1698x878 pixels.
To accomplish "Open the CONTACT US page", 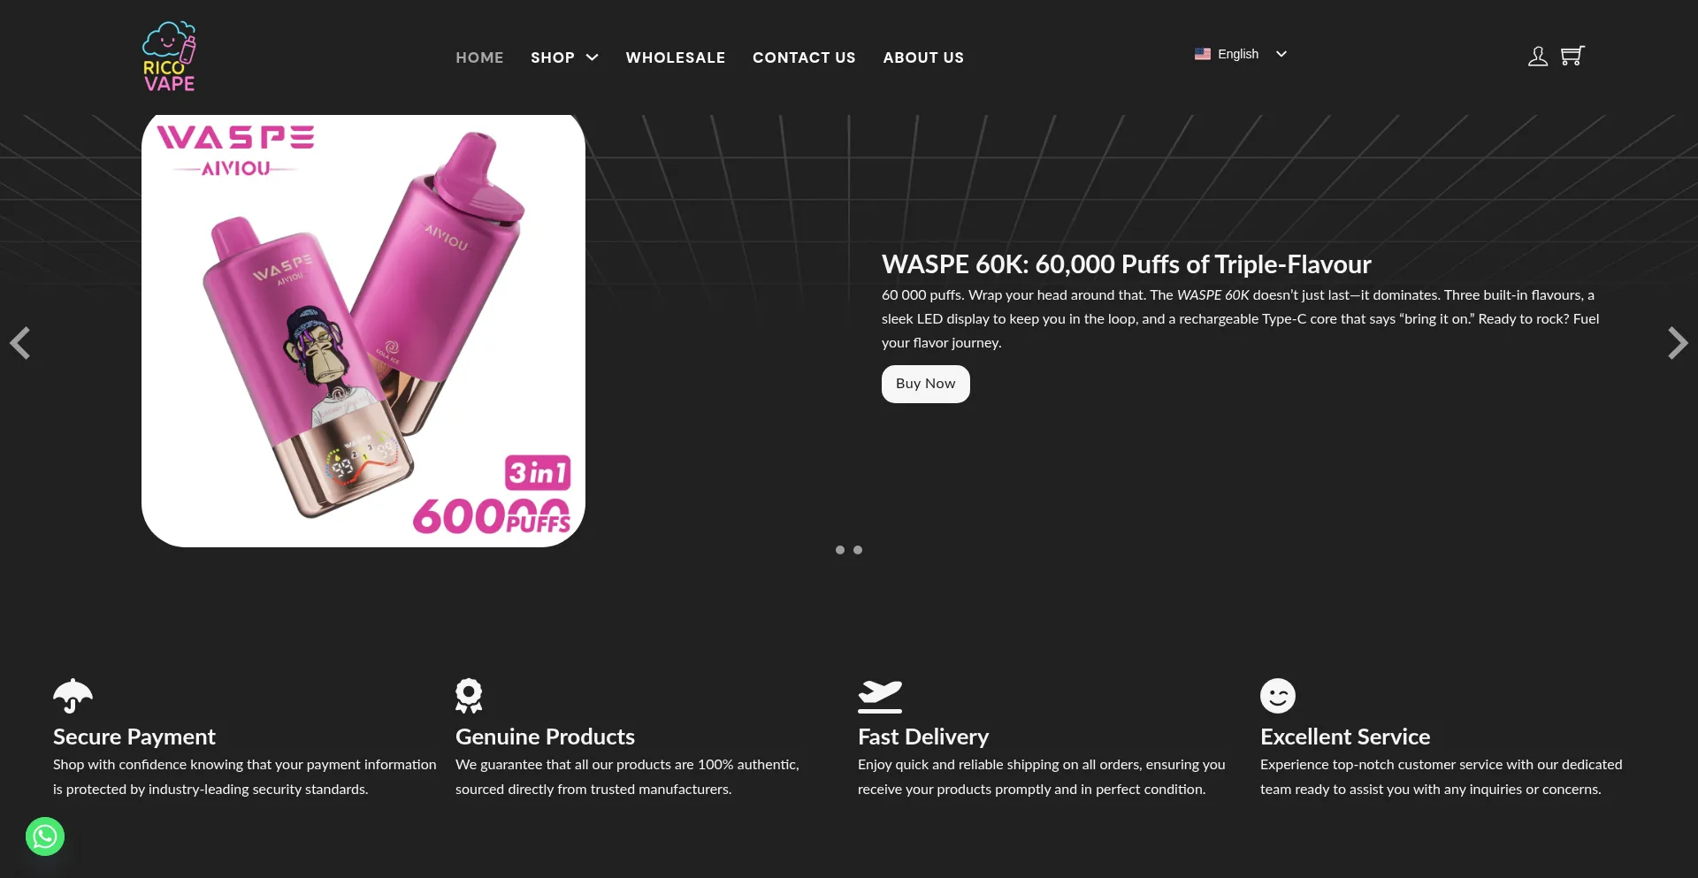I will [x=804, y=57].
